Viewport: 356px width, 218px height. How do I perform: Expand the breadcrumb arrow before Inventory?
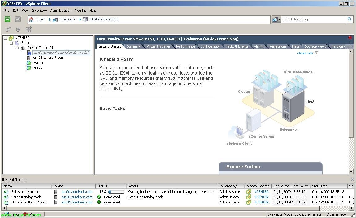[50, 19]
